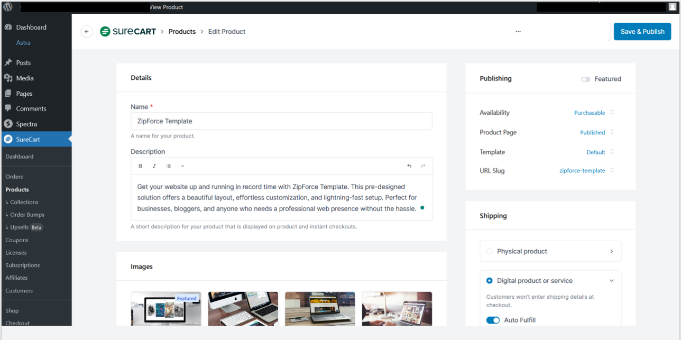
Task: Insert bullet list in description editor
Action: (x=169, y=166)
